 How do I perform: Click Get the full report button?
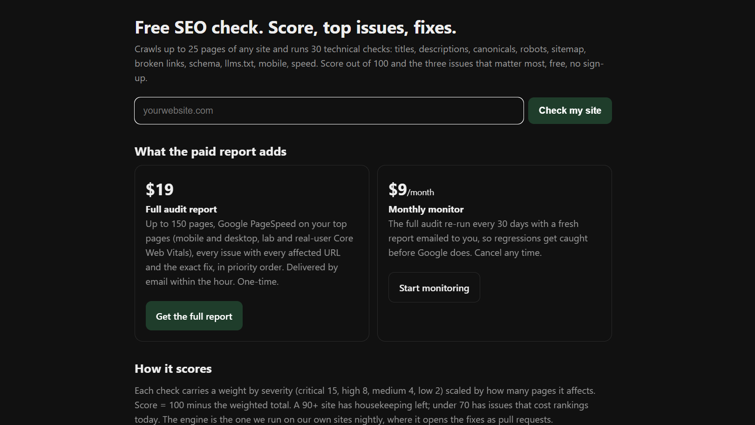[194, 316]
